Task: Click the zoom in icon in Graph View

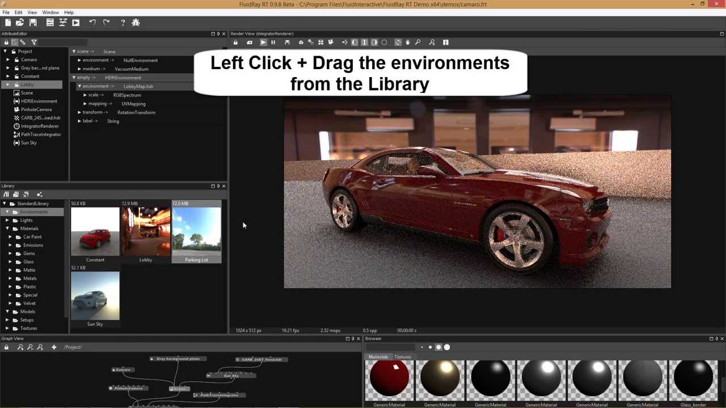Action: click(20, 347)
